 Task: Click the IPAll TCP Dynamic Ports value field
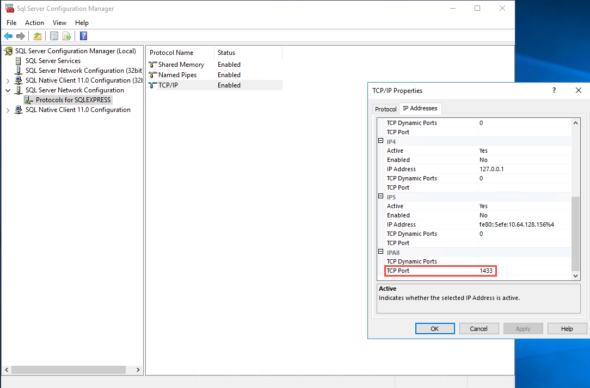(x=525, y=261)
